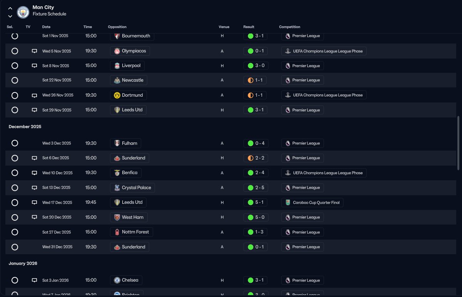
Task: Select the Liverpool fixture radio button
Action: tap(15, 65)
